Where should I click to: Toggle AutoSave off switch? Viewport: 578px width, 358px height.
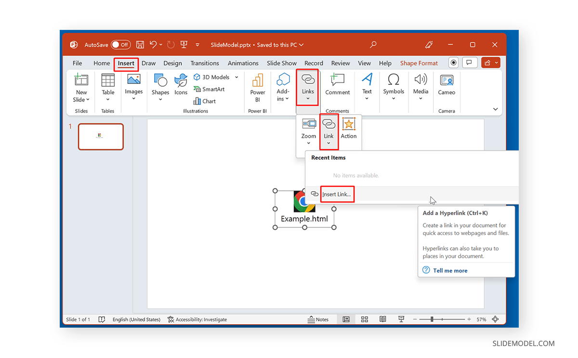click(x=120, y=44)
